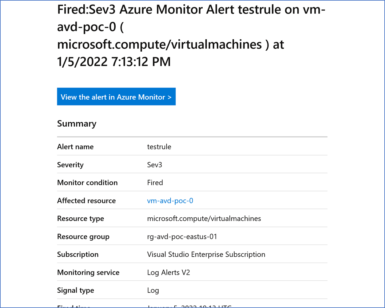Click the microsoft.compute/virtualmachines resource type value
Image resolution: width=385 pixels, height=308 pixels.
click(x=204, y=219)
